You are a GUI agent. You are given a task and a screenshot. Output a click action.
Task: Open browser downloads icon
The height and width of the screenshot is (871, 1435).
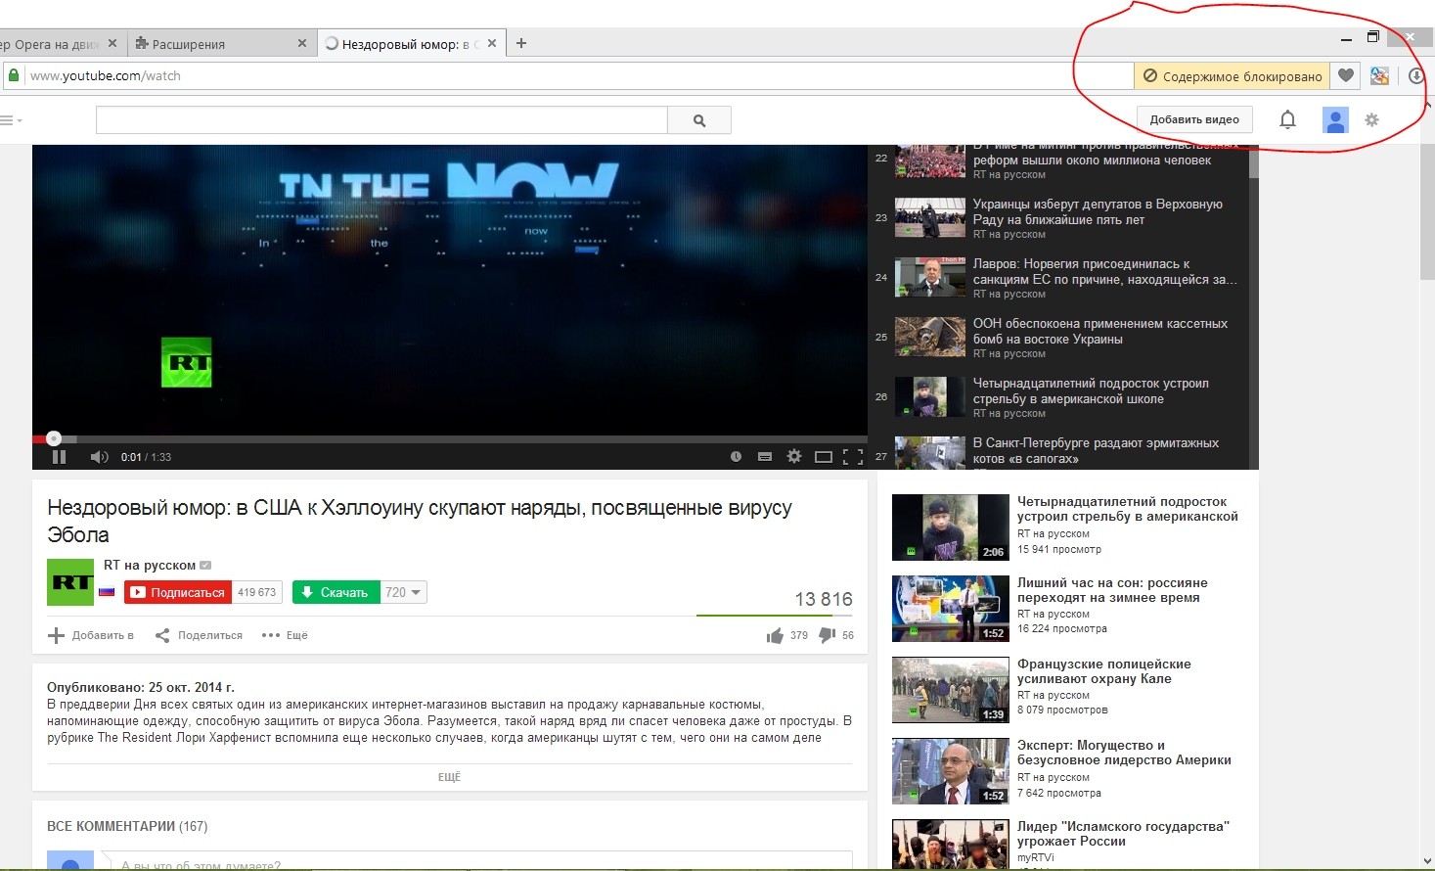click(1416, 76)
